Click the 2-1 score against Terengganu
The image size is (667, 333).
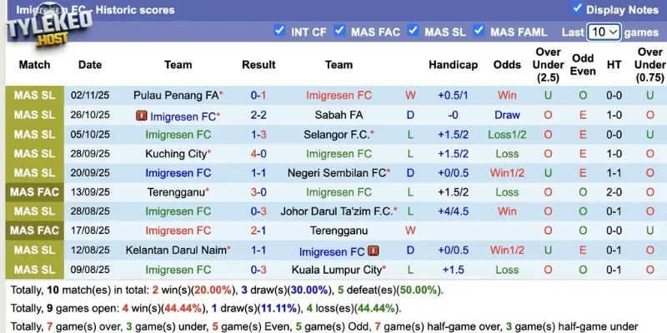pos(258,231)
